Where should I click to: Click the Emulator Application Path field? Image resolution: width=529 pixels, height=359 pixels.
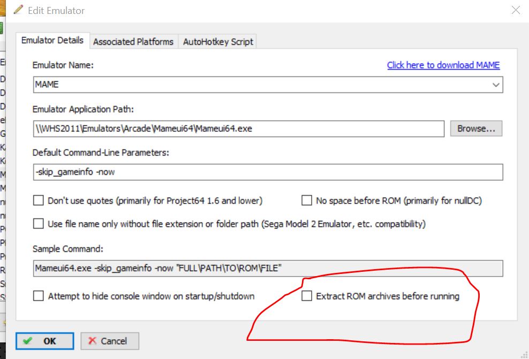[238, 129]
